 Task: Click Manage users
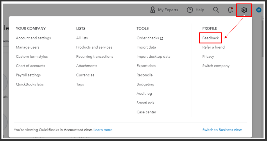[x=28, y=47]
